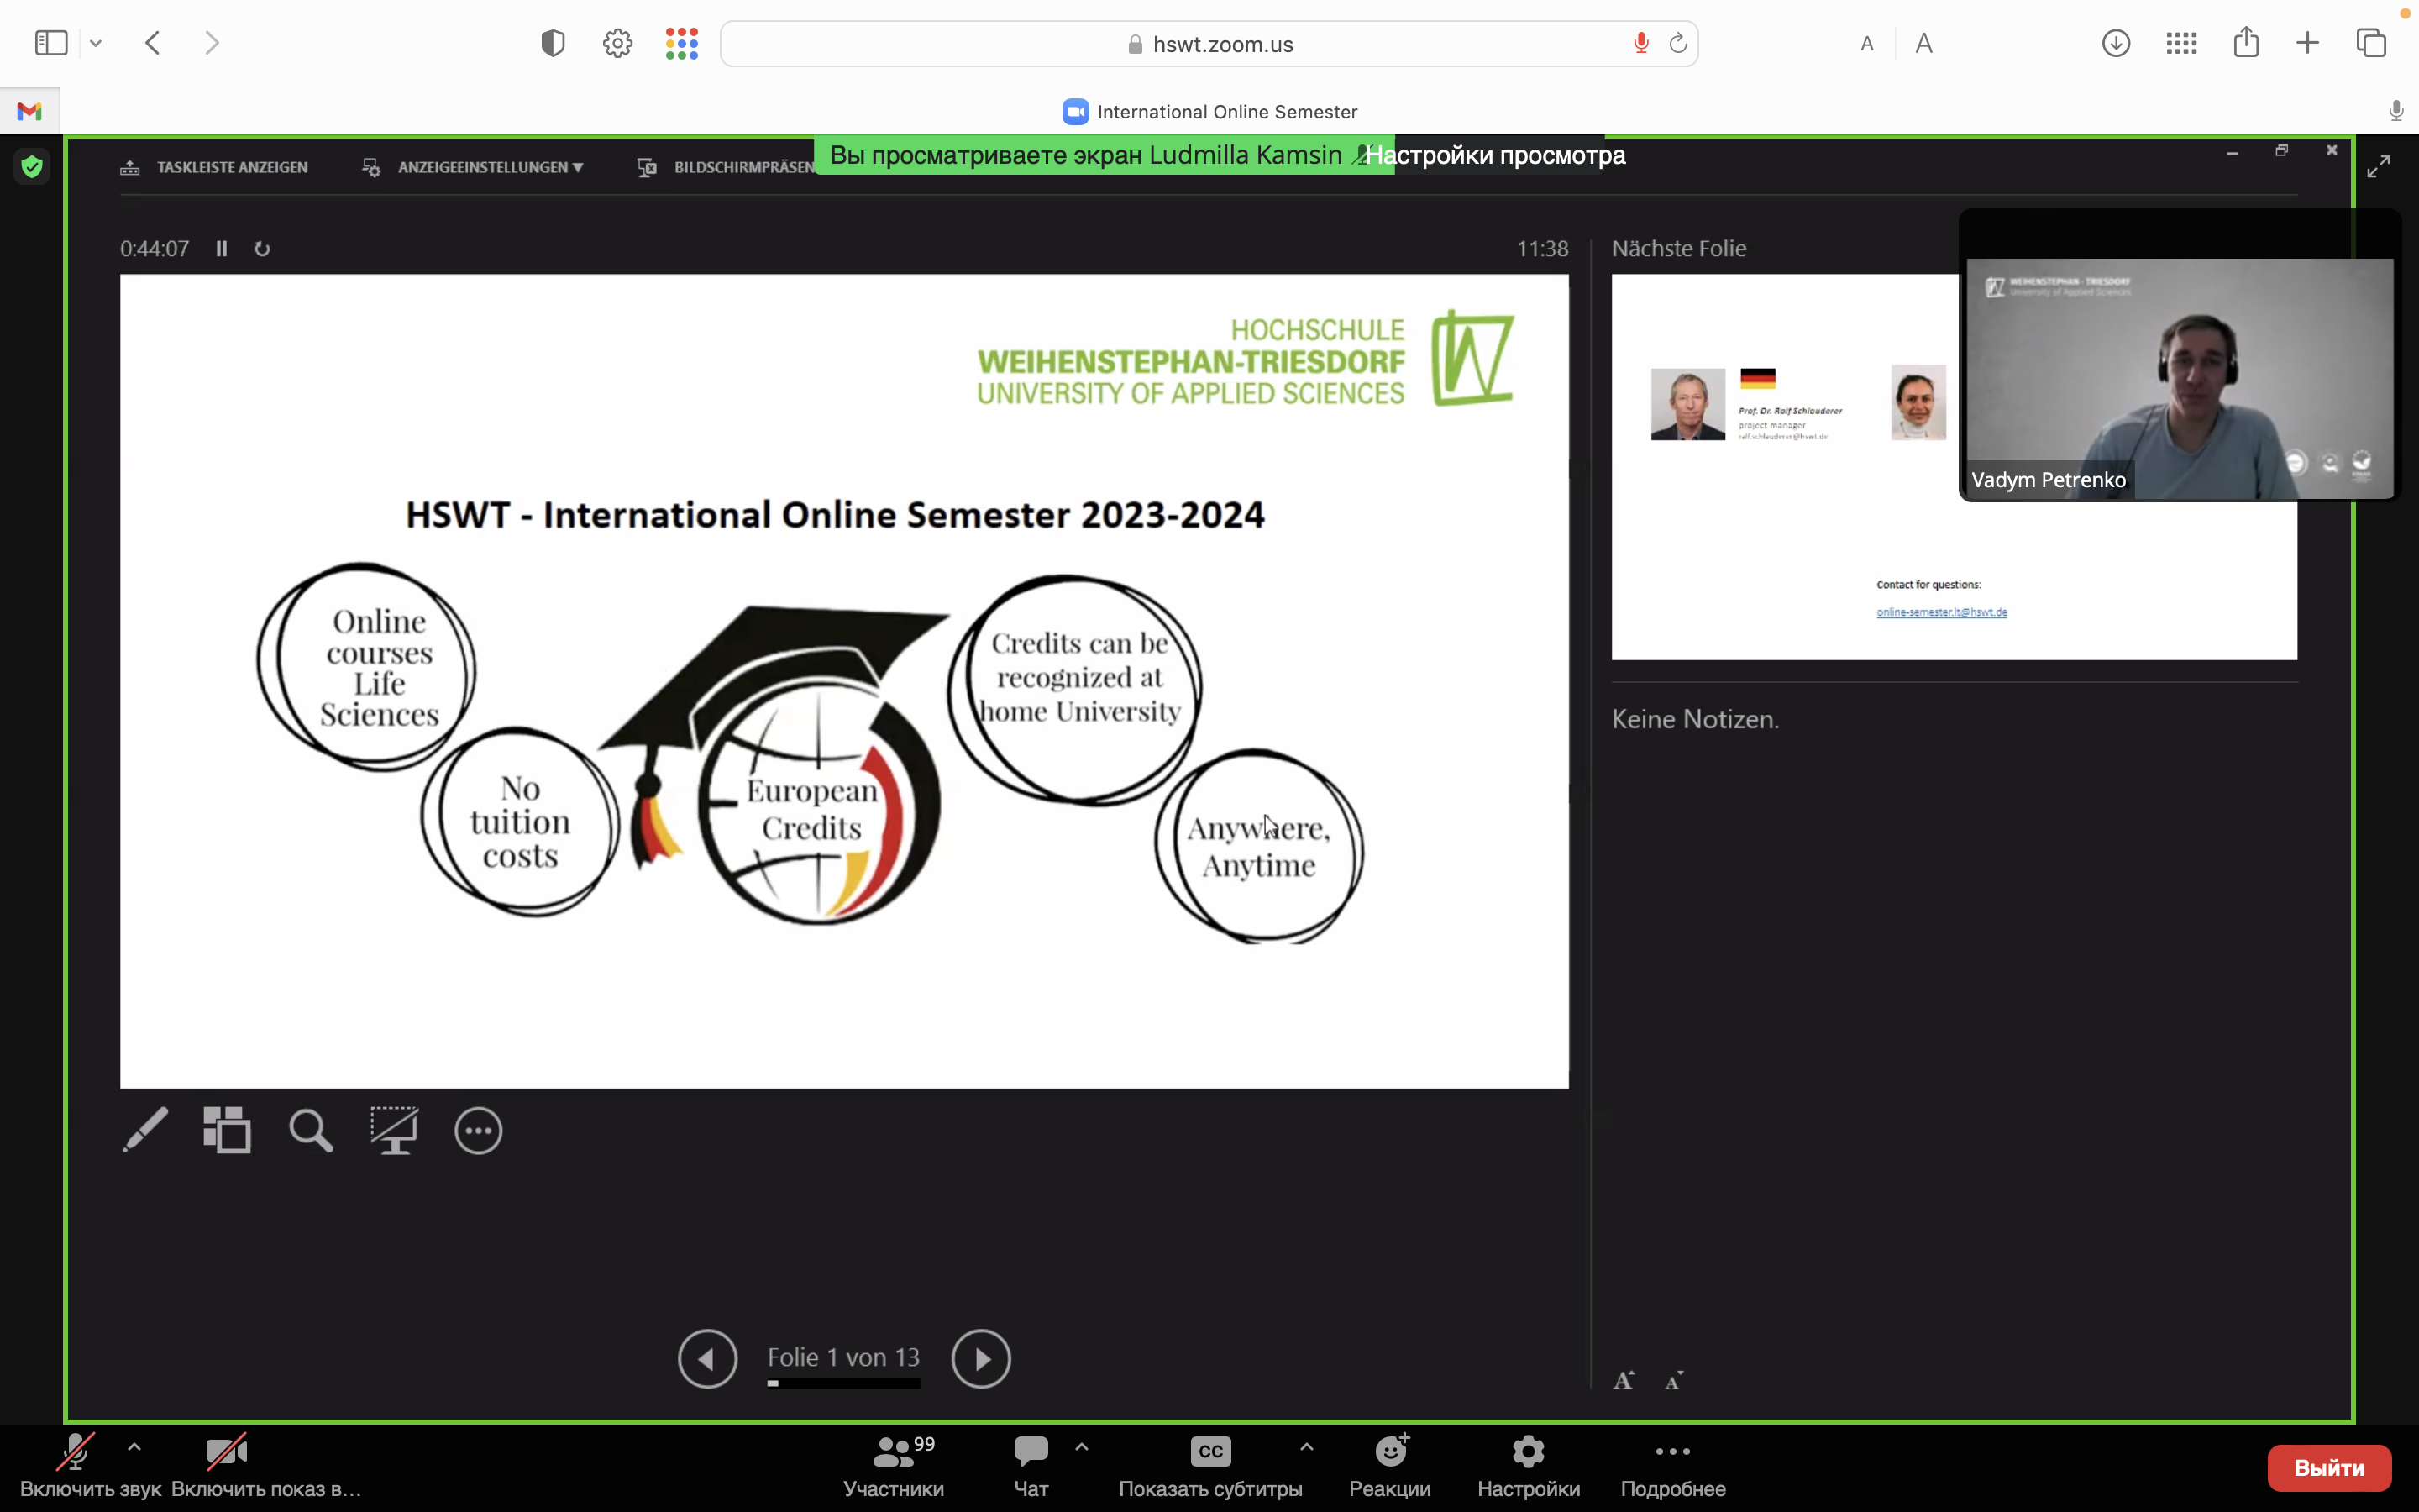Go forward in Safari history
The image size is (2419, 1512).
[212, 43]
